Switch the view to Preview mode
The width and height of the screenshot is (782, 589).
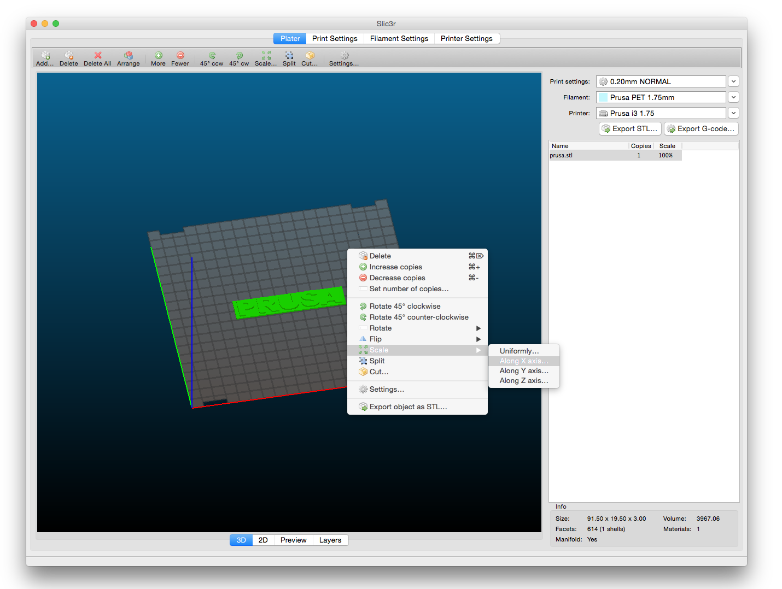tap(293, 540)
